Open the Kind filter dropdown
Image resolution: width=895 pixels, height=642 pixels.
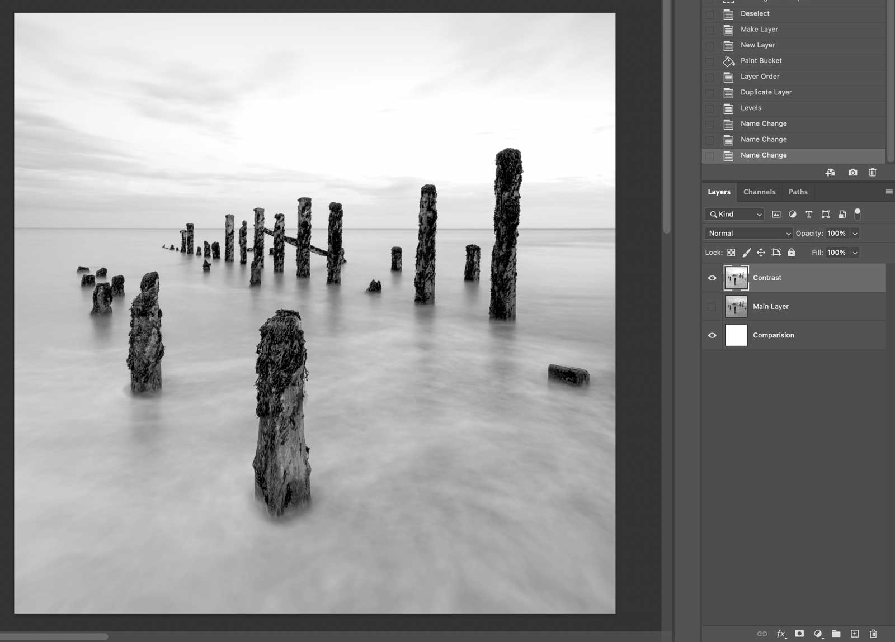coord(734,214)
